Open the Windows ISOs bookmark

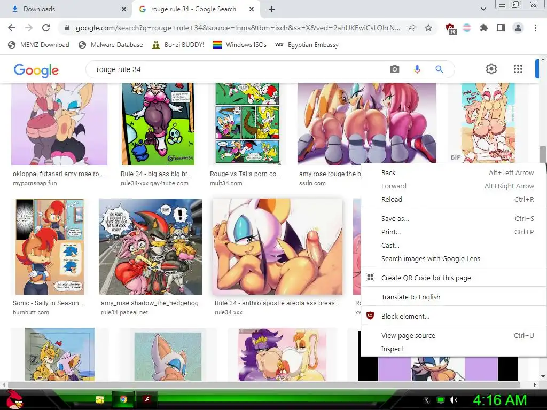click(x=240, y=45)
